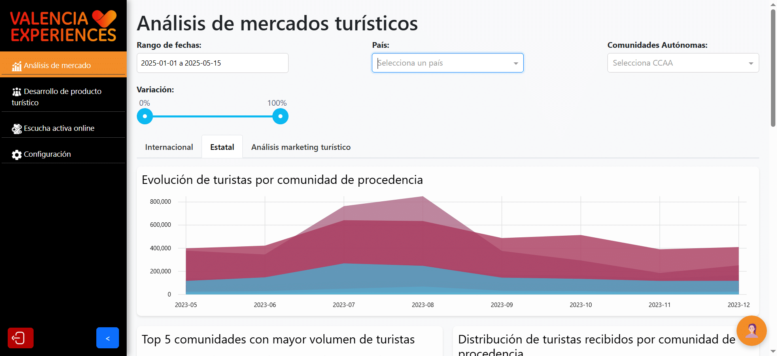This screenshot has width=777, height=356.
Task: Open the orange chat assistant avatar
Action: [x=752, y=330]
